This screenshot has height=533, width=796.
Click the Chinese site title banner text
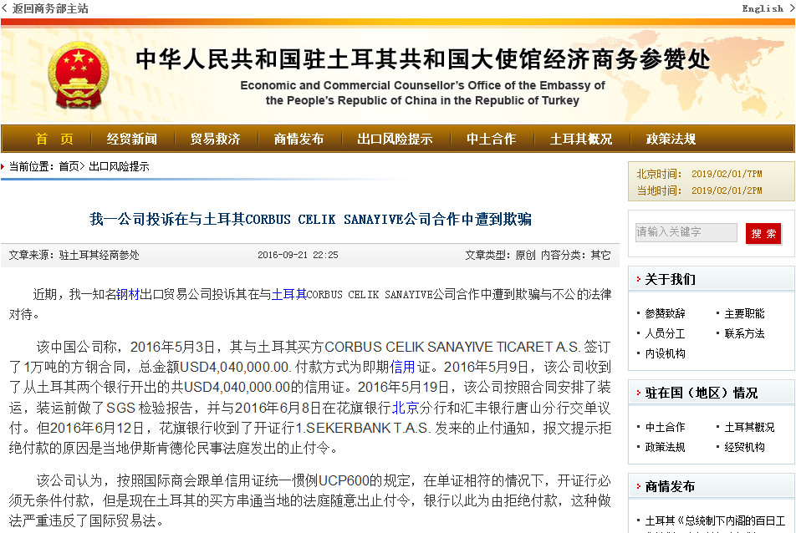pos(423,58)
